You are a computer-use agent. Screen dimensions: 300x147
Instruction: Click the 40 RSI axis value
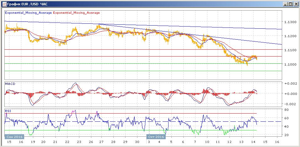point(287,126)
